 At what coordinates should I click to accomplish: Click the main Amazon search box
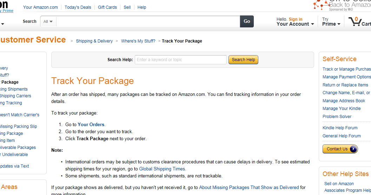[148, 21]
